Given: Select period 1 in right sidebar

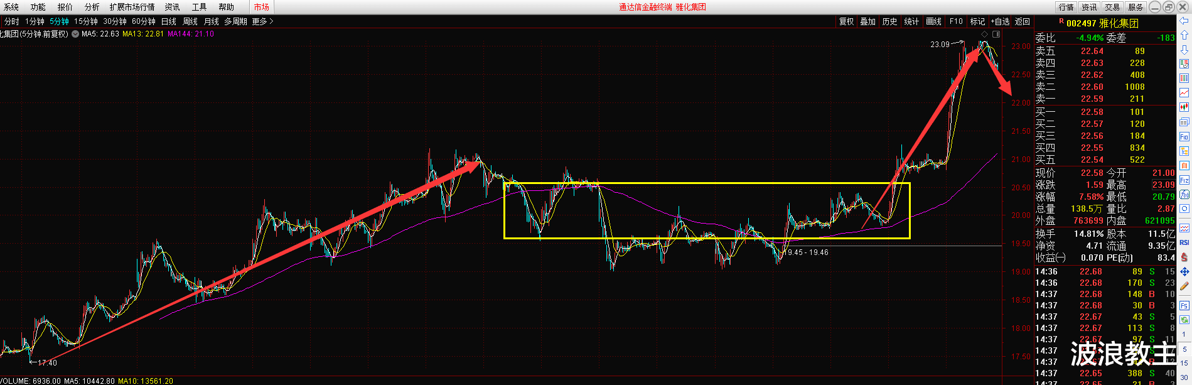Looking at the screenshot, I should pos(1184,334).
